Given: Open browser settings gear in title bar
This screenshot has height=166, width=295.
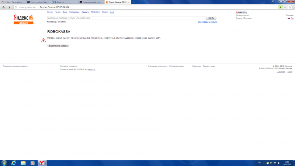Looking at the screenshot, I should tap(273, 1).
